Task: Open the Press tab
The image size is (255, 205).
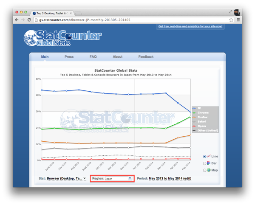Action: (x=69, y=57)
